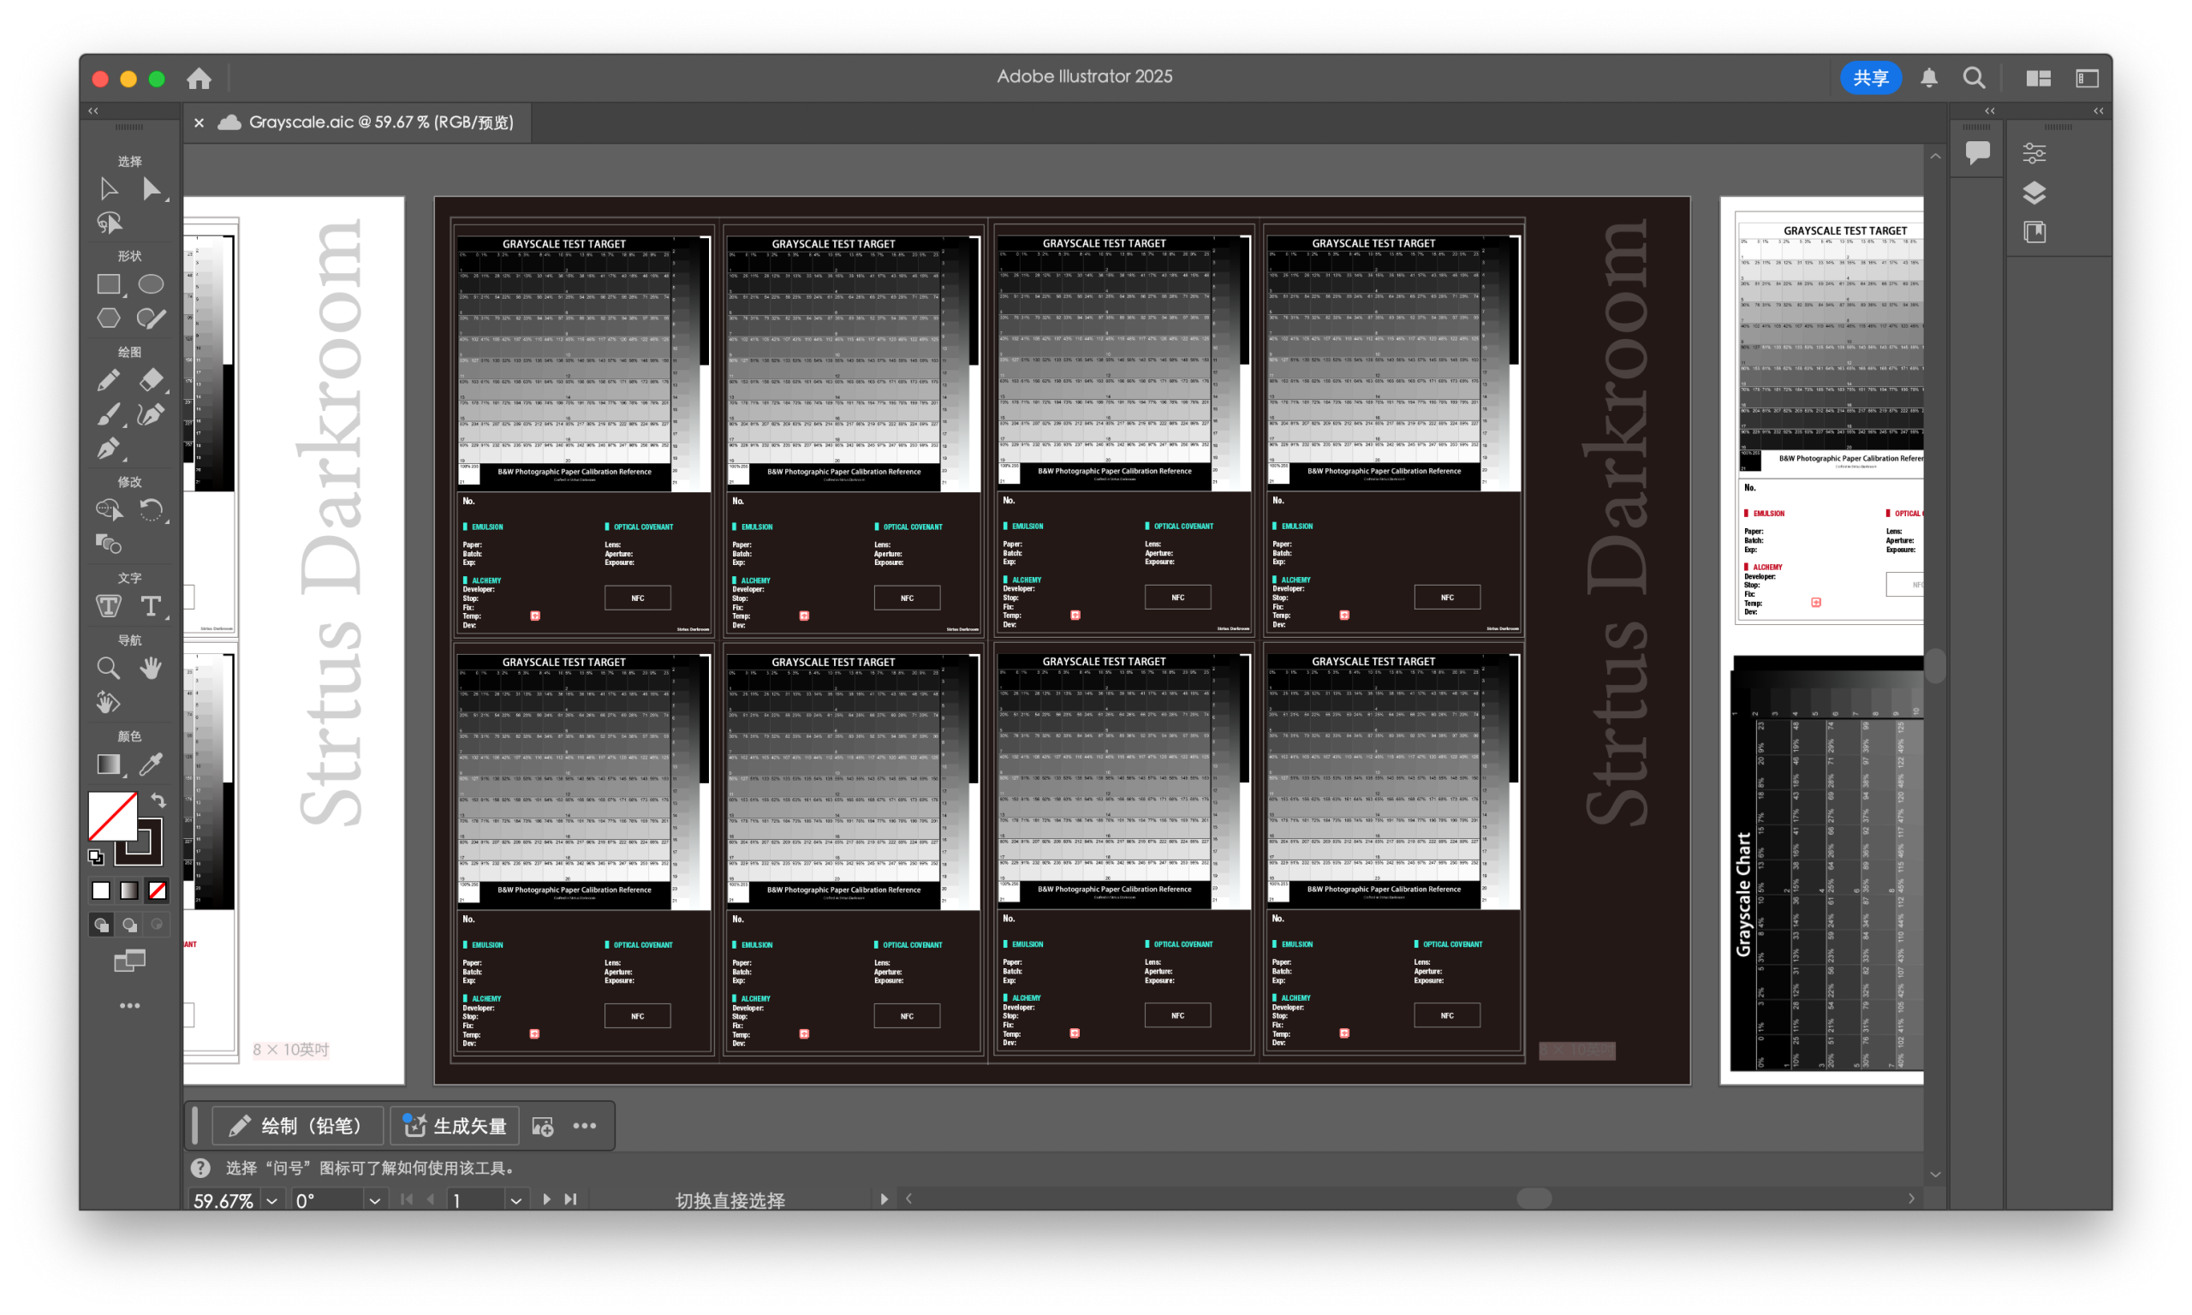
Task: Select the Paintbrush tool
Action: (x=108, y=414)
